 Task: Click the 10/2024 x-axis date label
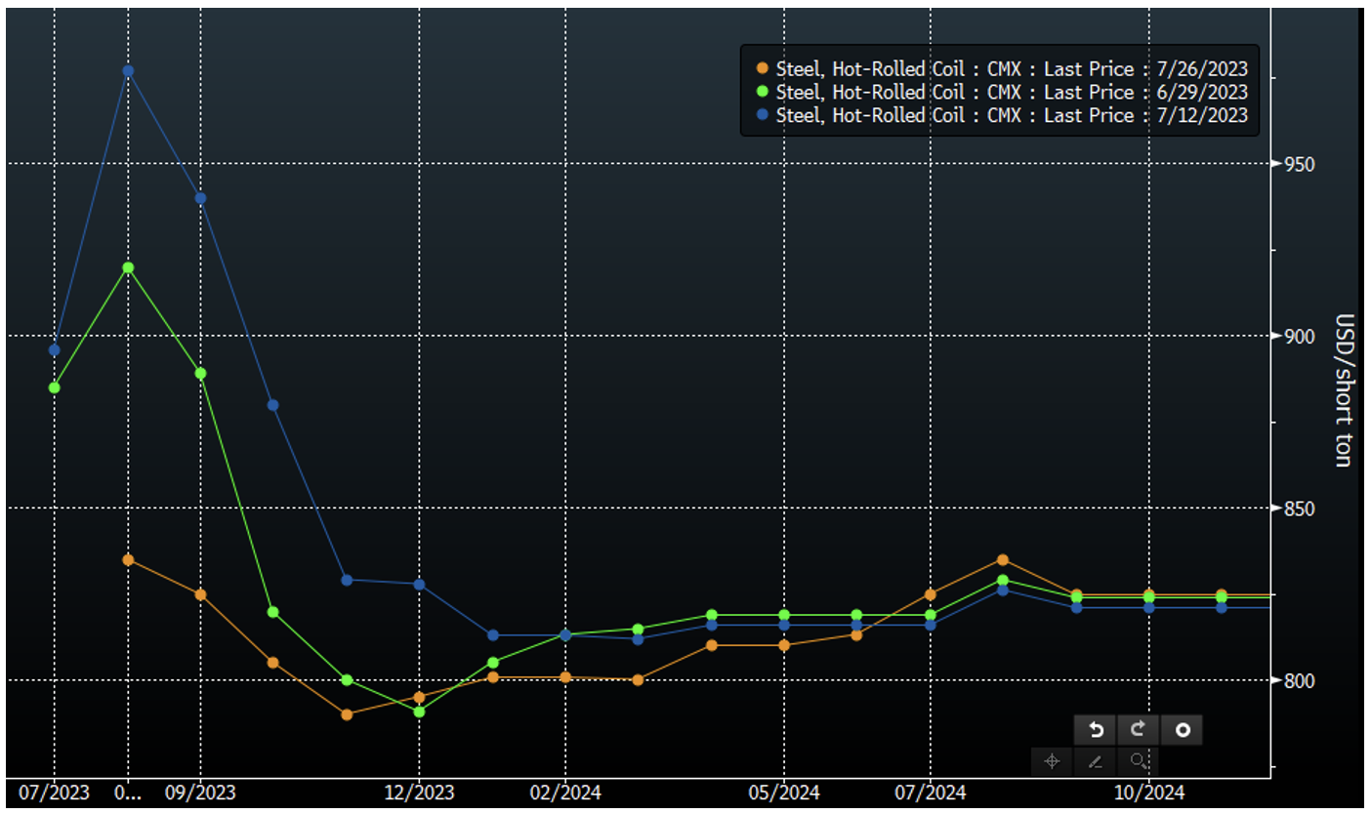(1149, 793)
